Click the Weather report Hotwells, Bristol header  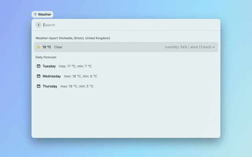tap(73, 38)
